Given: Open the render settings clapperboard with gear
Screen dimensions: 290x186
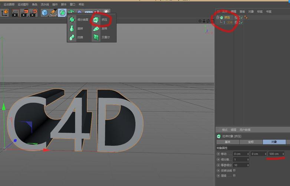Looking at the screenshot, I should click(x=33, y=13).
